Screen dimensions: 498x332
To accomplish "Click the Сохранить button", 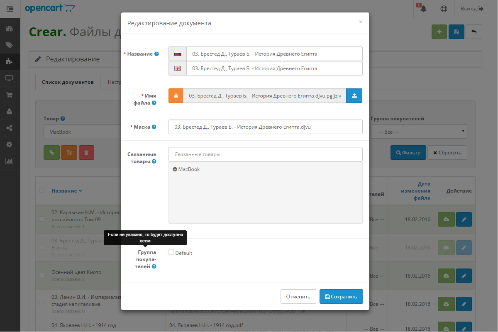I will [x=341, y=297].
